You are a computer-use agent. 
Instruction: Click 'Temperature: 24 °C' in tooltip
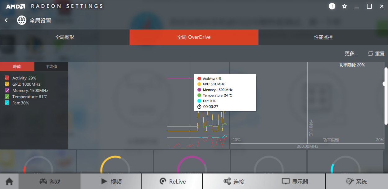(217, 96)
